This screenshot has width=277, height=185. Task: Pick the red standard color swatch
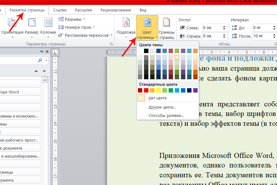pos(146,90)
